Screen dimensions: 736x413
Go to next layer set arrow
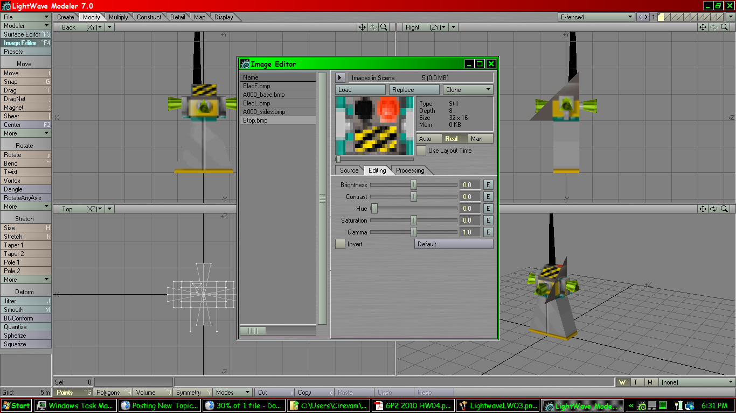click(x=646, y=17)
